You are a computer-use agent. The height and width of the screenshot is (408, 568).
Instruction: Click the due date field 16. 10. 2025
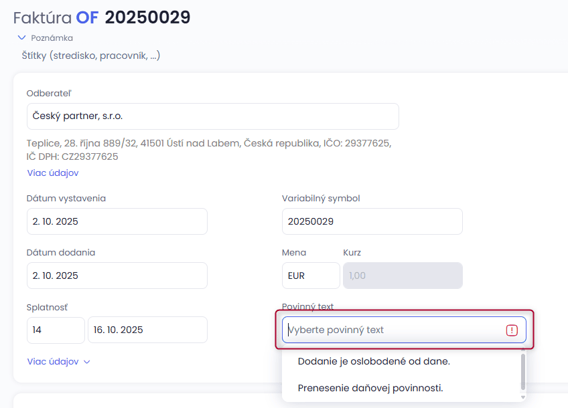point(147,330)
